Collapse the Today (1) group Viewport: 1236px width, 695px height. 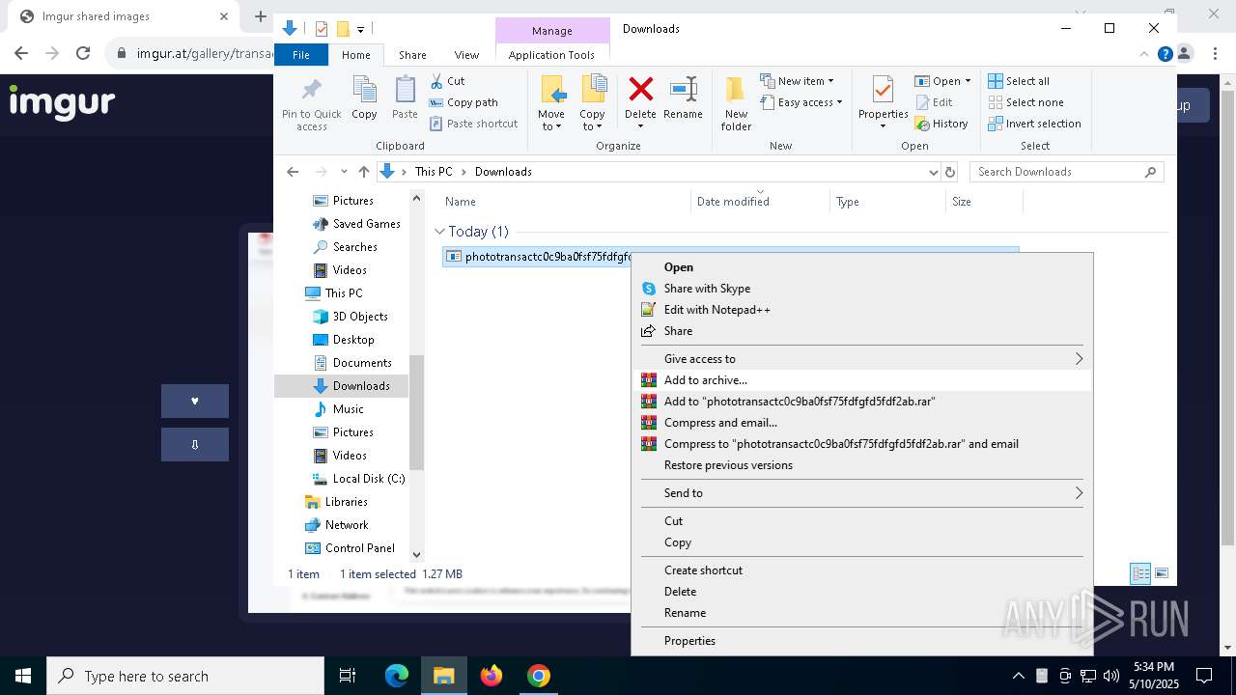pos(439,232)
